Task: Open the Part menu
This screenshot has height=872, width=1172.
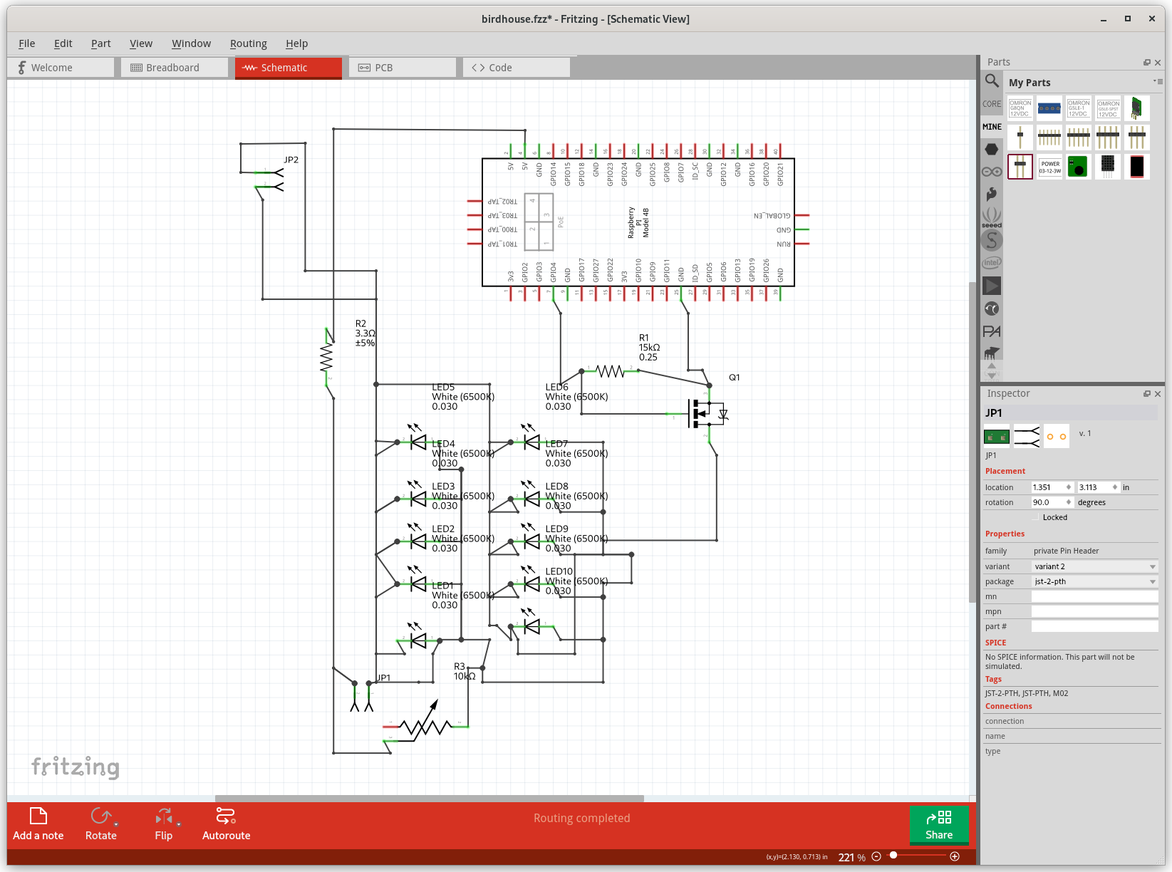Action: pos(101,43)
